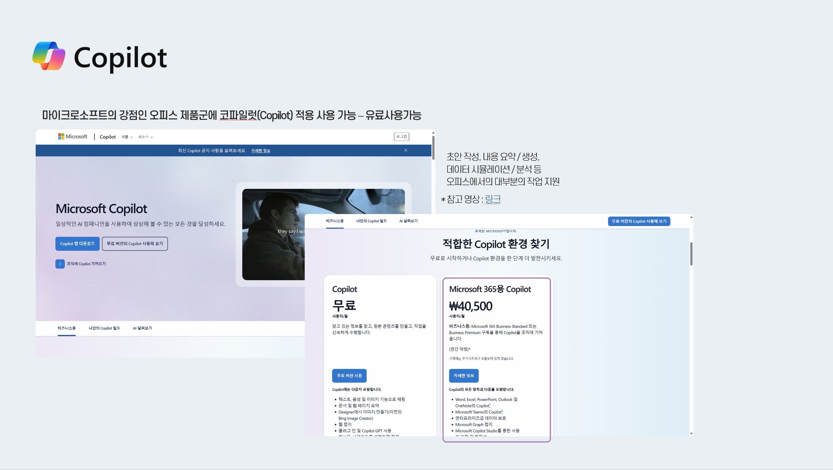Image resolution: width=833 pixels, height=470 pixels.
Task: Click scroll down arrow of pricing screenshot
Action: [x=691, y=433]
